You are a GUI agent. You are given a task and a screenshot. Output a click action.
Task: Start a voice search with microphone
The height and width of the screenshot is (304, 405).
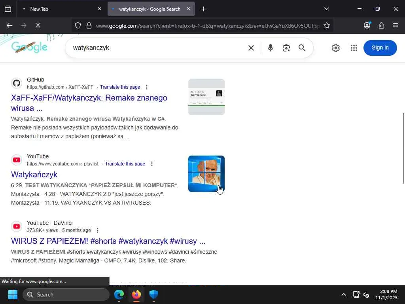click(271, 48)
